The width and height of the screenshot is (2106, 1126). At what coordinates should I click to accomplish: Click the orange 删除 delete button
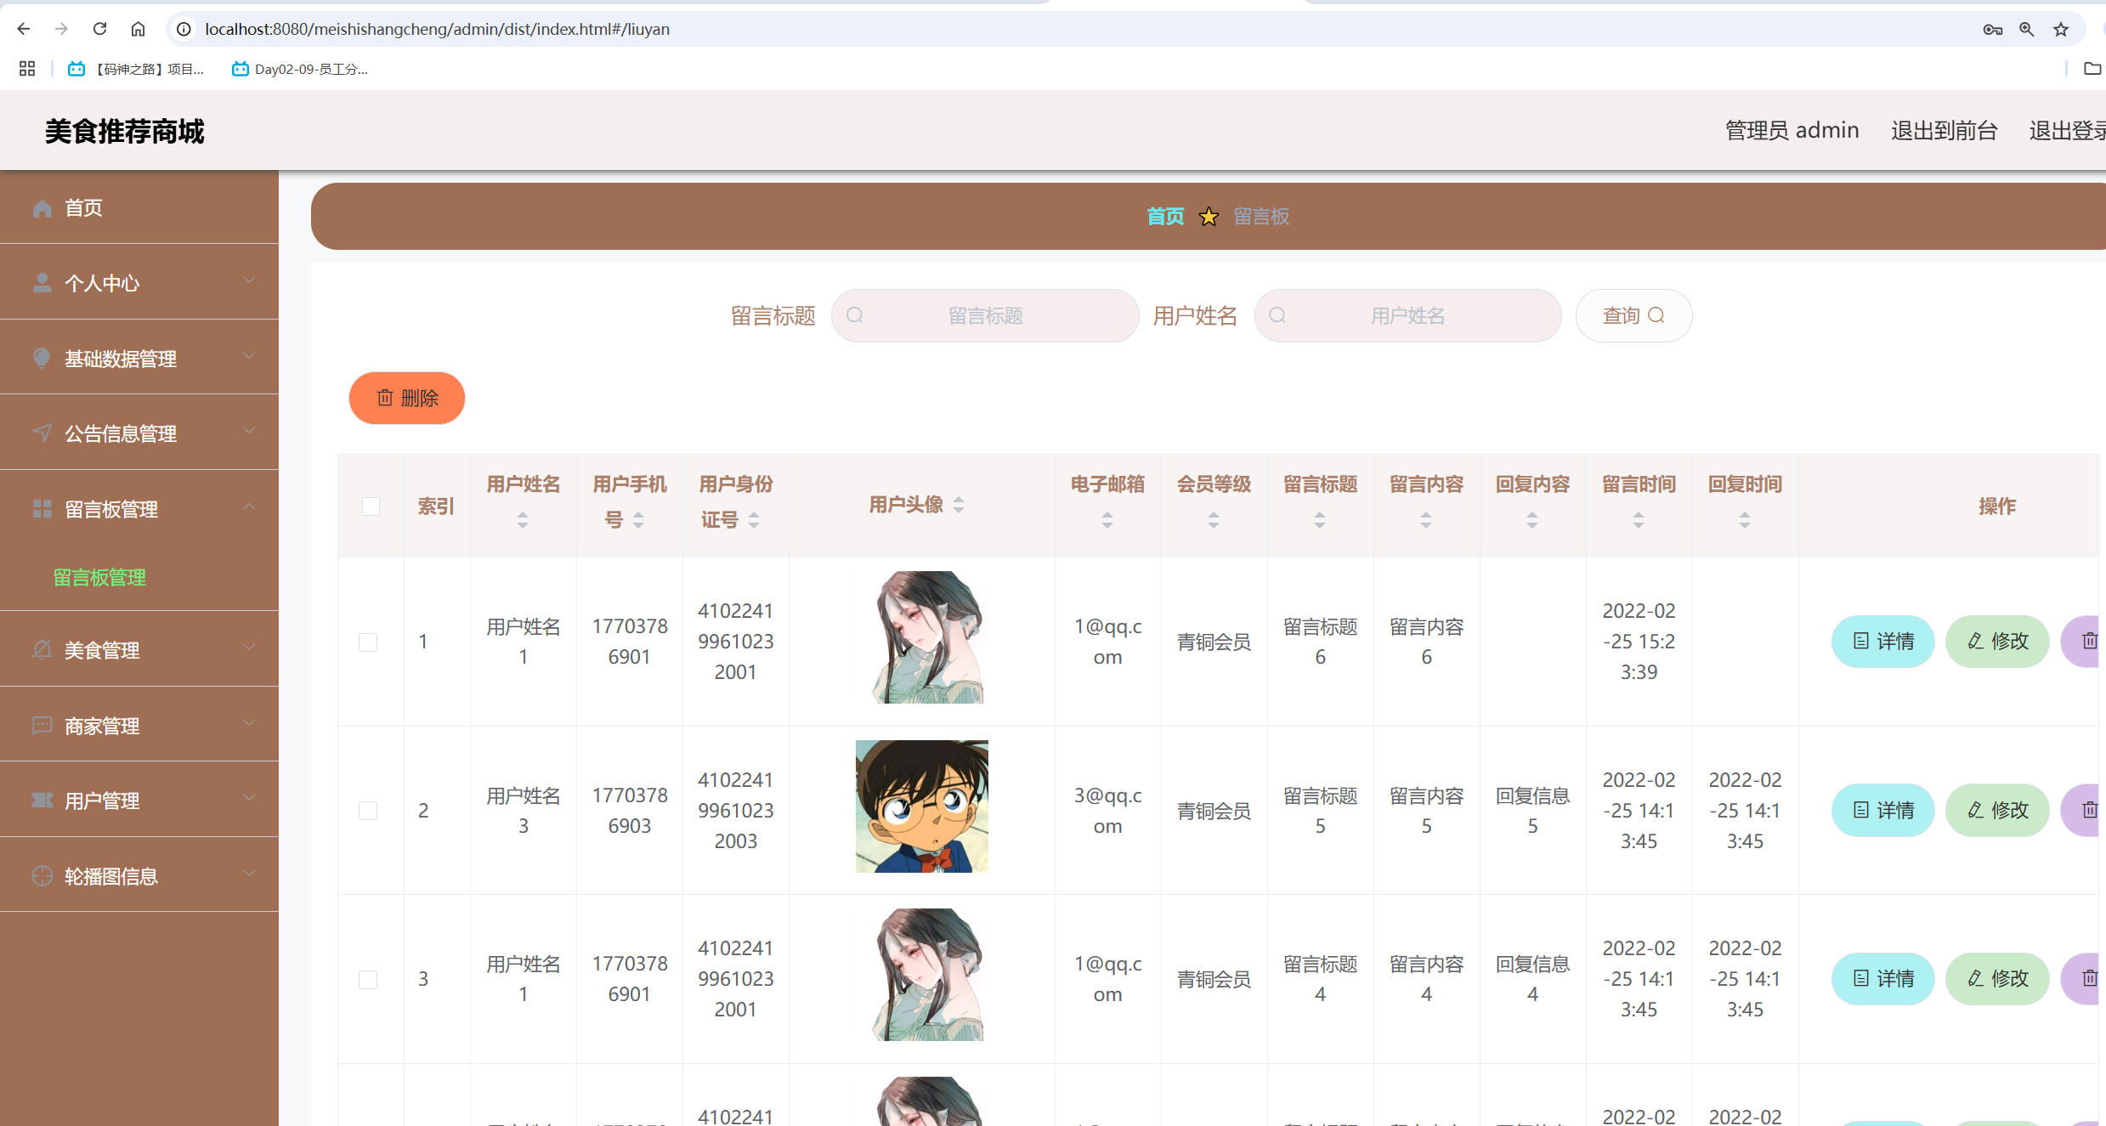[406, 398]
